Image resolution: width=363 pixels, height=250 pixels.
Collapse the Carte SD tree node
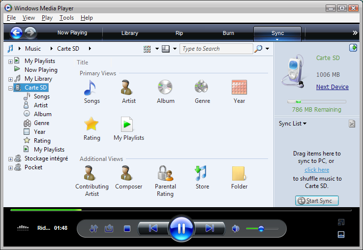click(10, 88)
